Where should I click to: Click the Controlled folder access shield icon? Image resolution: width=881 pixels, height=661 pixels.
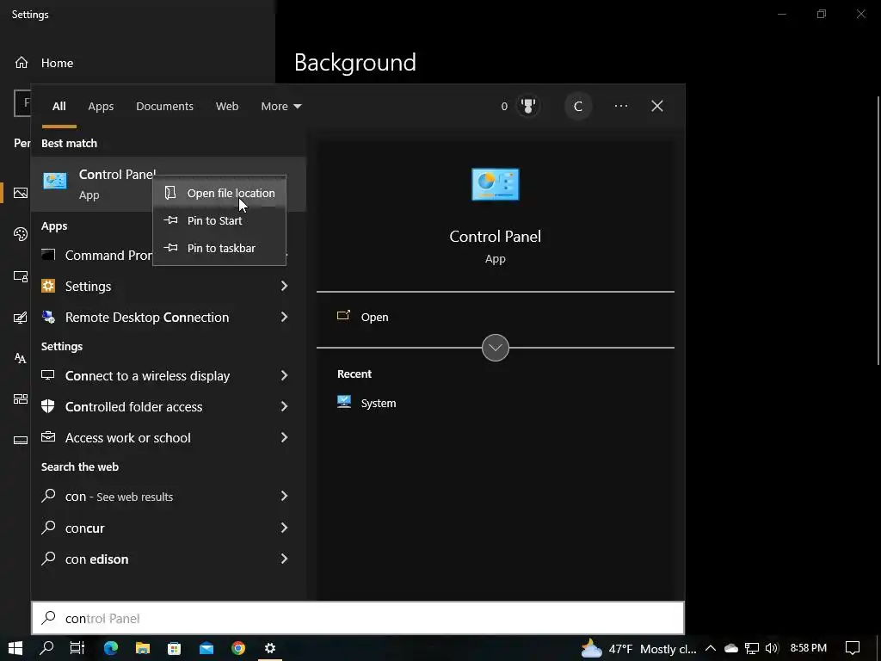pos(48,406)
